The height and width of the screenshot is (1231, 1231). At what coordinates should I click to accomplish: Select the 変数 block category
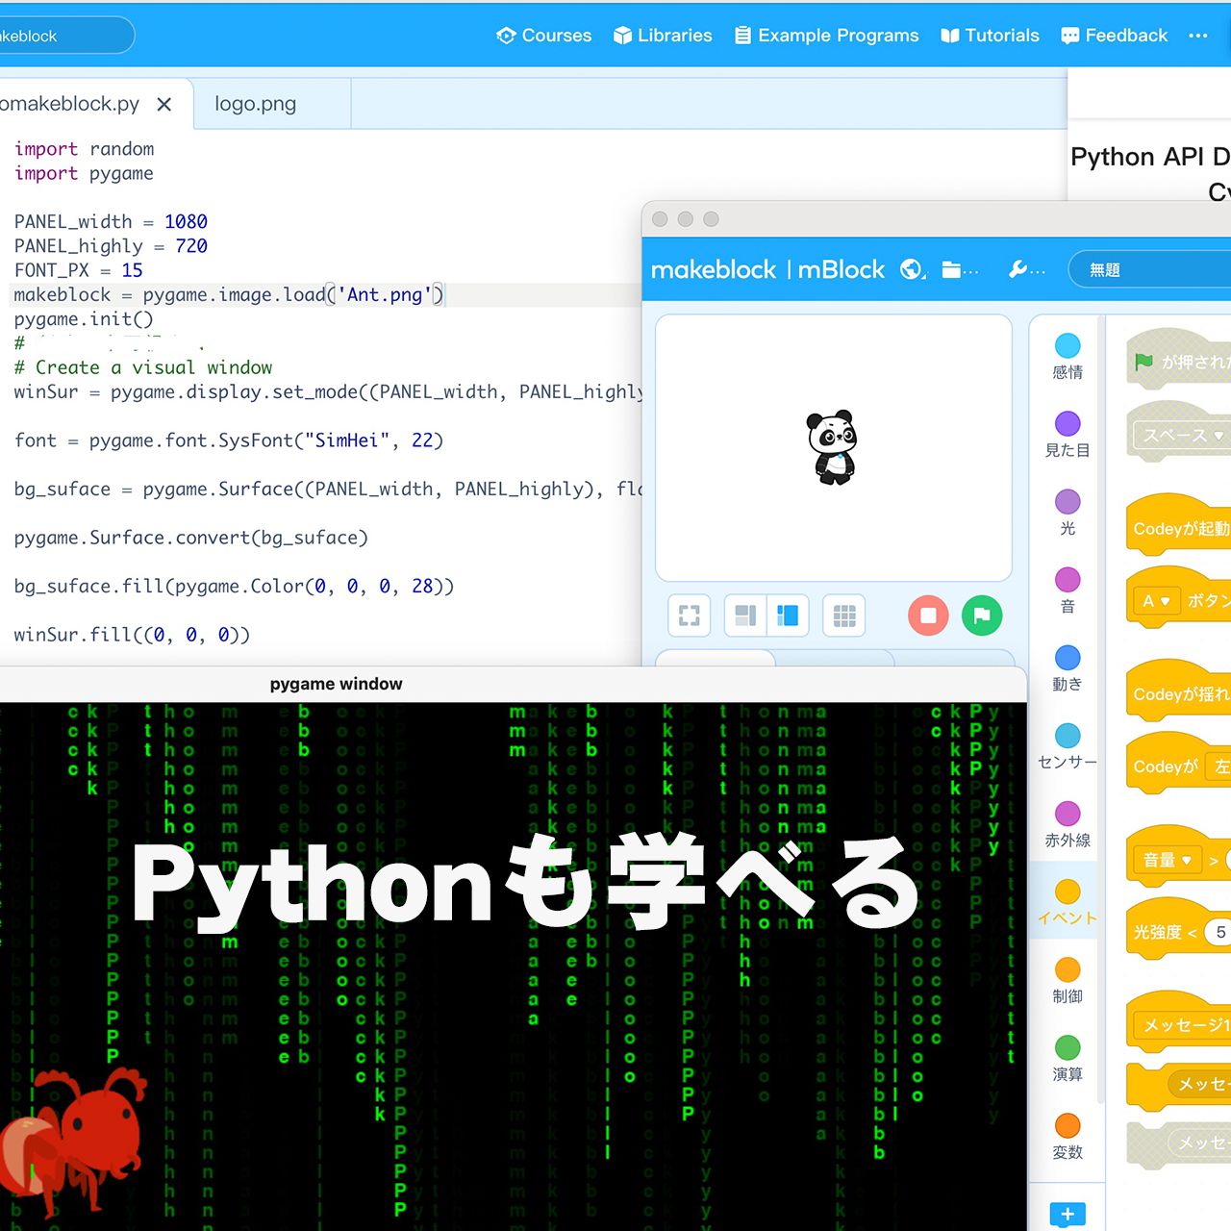pyautogui.click(x=1068, y=1136)
